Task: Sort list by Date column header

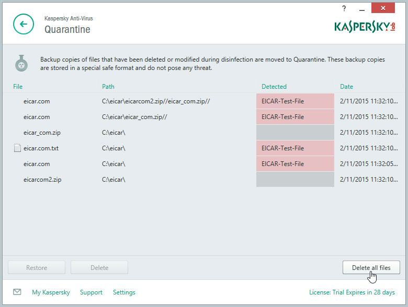Action: (x=346, y=87)
